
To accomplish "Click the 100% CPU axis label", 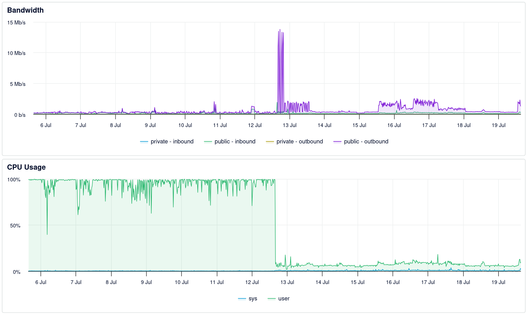I will [14, 180].
